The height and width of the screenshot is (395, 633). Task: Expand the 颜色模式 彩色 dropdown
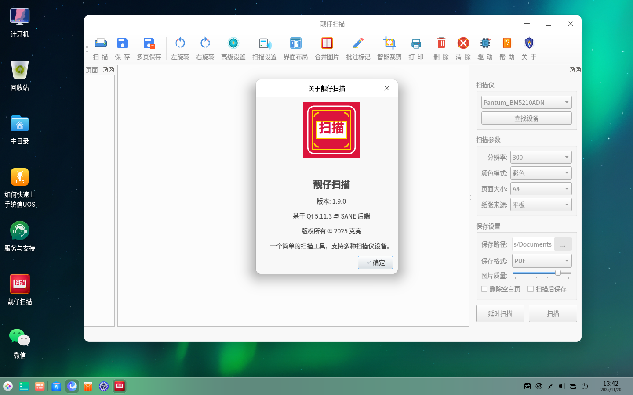541,173
